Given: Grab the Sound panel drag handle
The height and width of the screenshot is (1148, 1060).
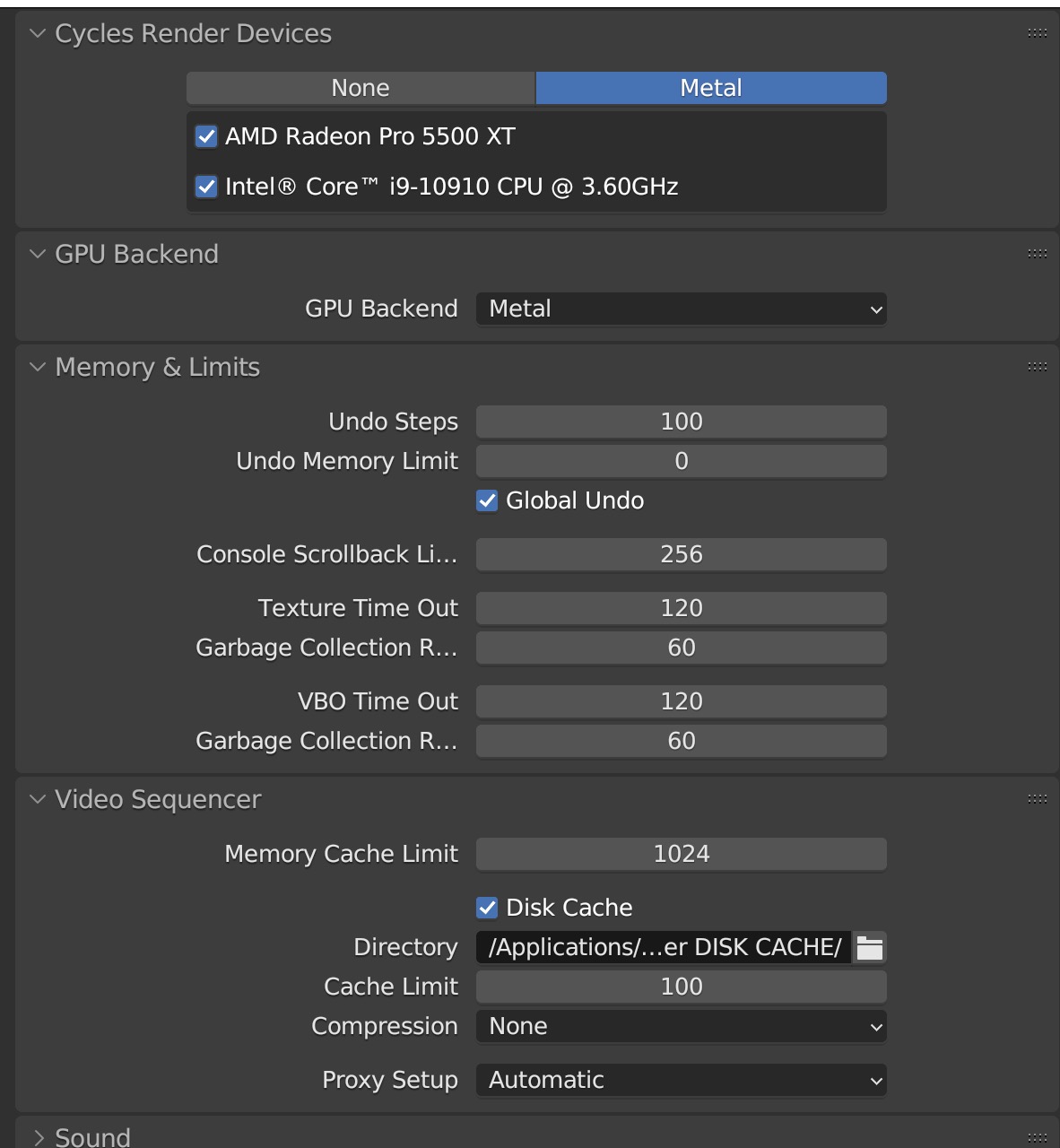Looking at the screenshot, I should (x=1038, y=1137).
